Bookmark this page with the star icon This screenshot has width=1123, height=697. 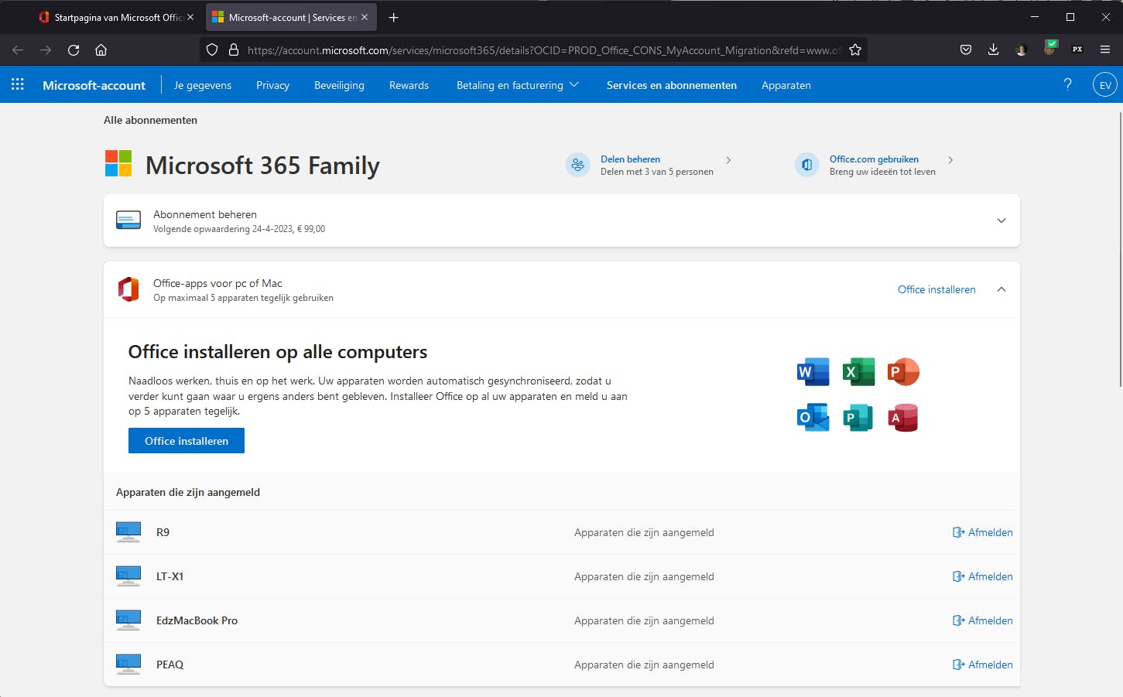(x=854, y=50)
